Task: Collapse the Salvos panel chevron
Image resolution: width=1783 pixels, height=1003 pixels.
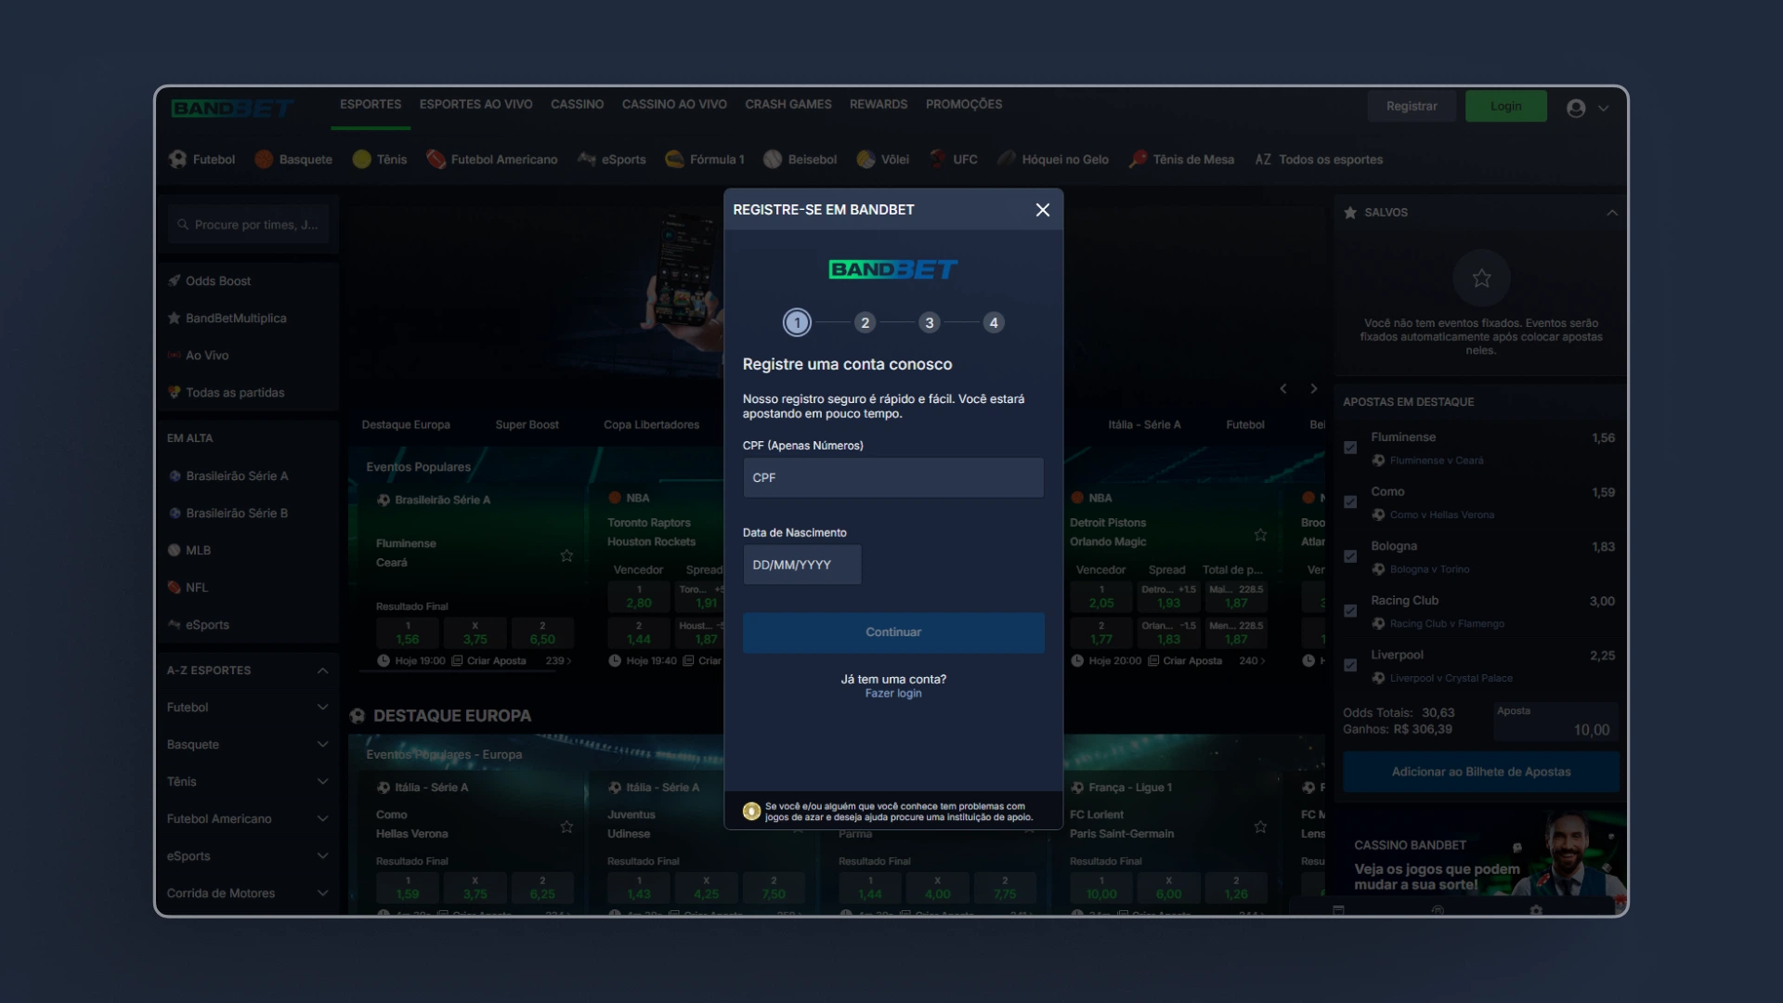Action: click(x=1612, y=213)
